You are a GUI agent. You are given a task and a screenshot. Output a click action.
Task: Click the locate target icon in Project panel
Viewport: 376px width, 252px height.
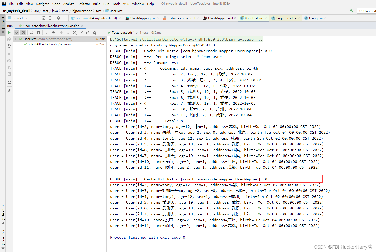click(44, 18)
